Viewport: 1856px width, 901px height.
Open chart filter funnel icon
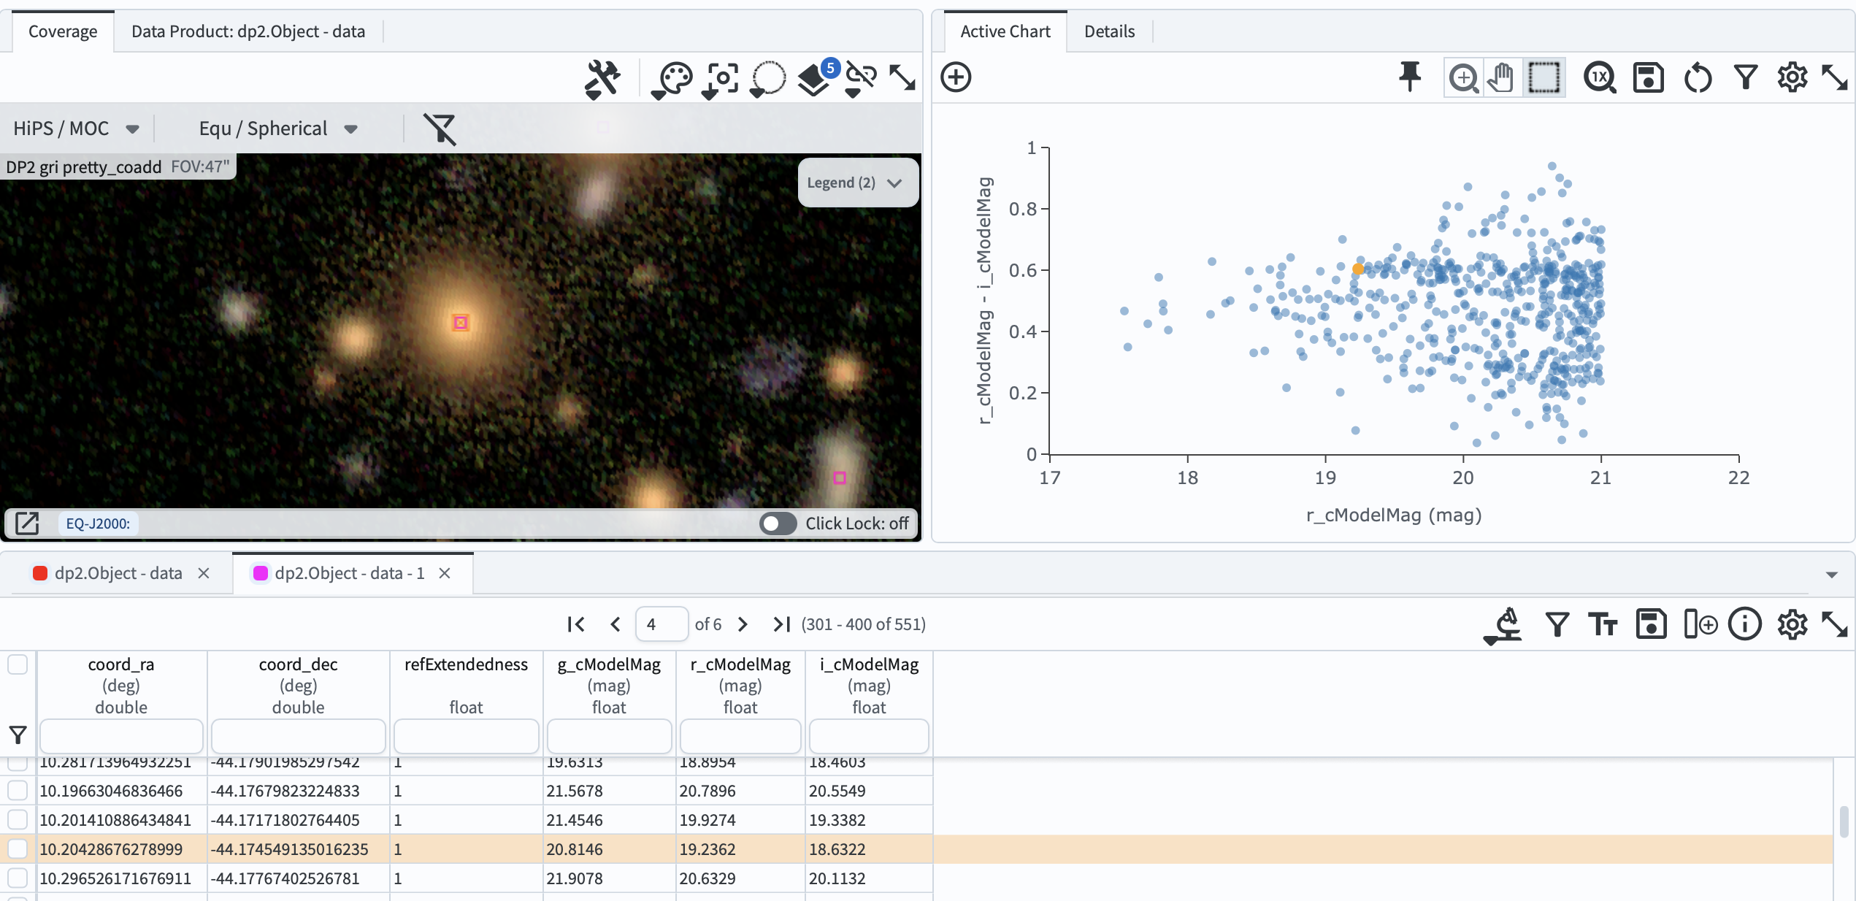coord(1746,77)
